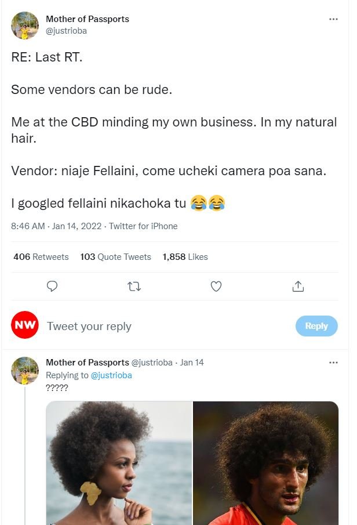Toggle retweet off via the retweet arrows
Viewport: 357px width, 525px height.
(134, 285)
